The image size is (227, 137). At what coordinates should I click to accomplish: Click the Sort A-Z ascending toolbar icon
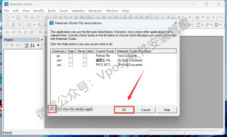(40, 25)
